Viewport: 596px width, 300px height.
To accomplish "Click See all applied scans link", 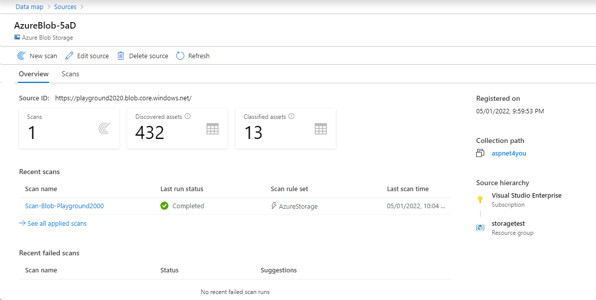I will [x=57, y=224].
